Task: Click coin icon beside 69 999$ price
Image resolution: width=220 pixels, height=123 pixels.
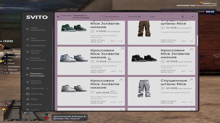Action: point(163,88)
